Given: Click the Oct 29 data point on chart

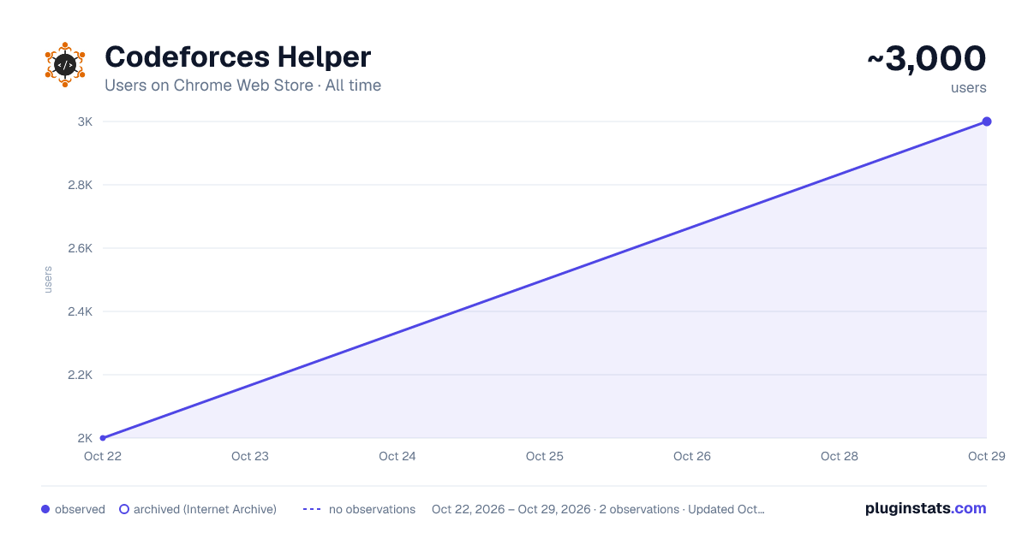Looking at the screenshot, I should coord(987,121).
